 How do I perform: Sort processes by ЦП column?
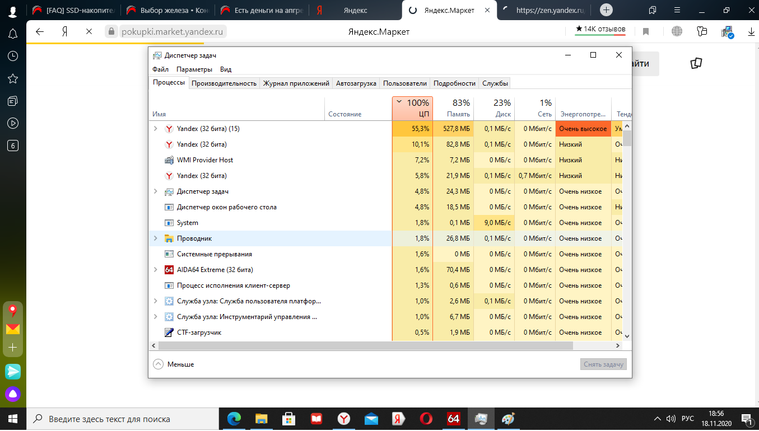click(x=412, y=109)
